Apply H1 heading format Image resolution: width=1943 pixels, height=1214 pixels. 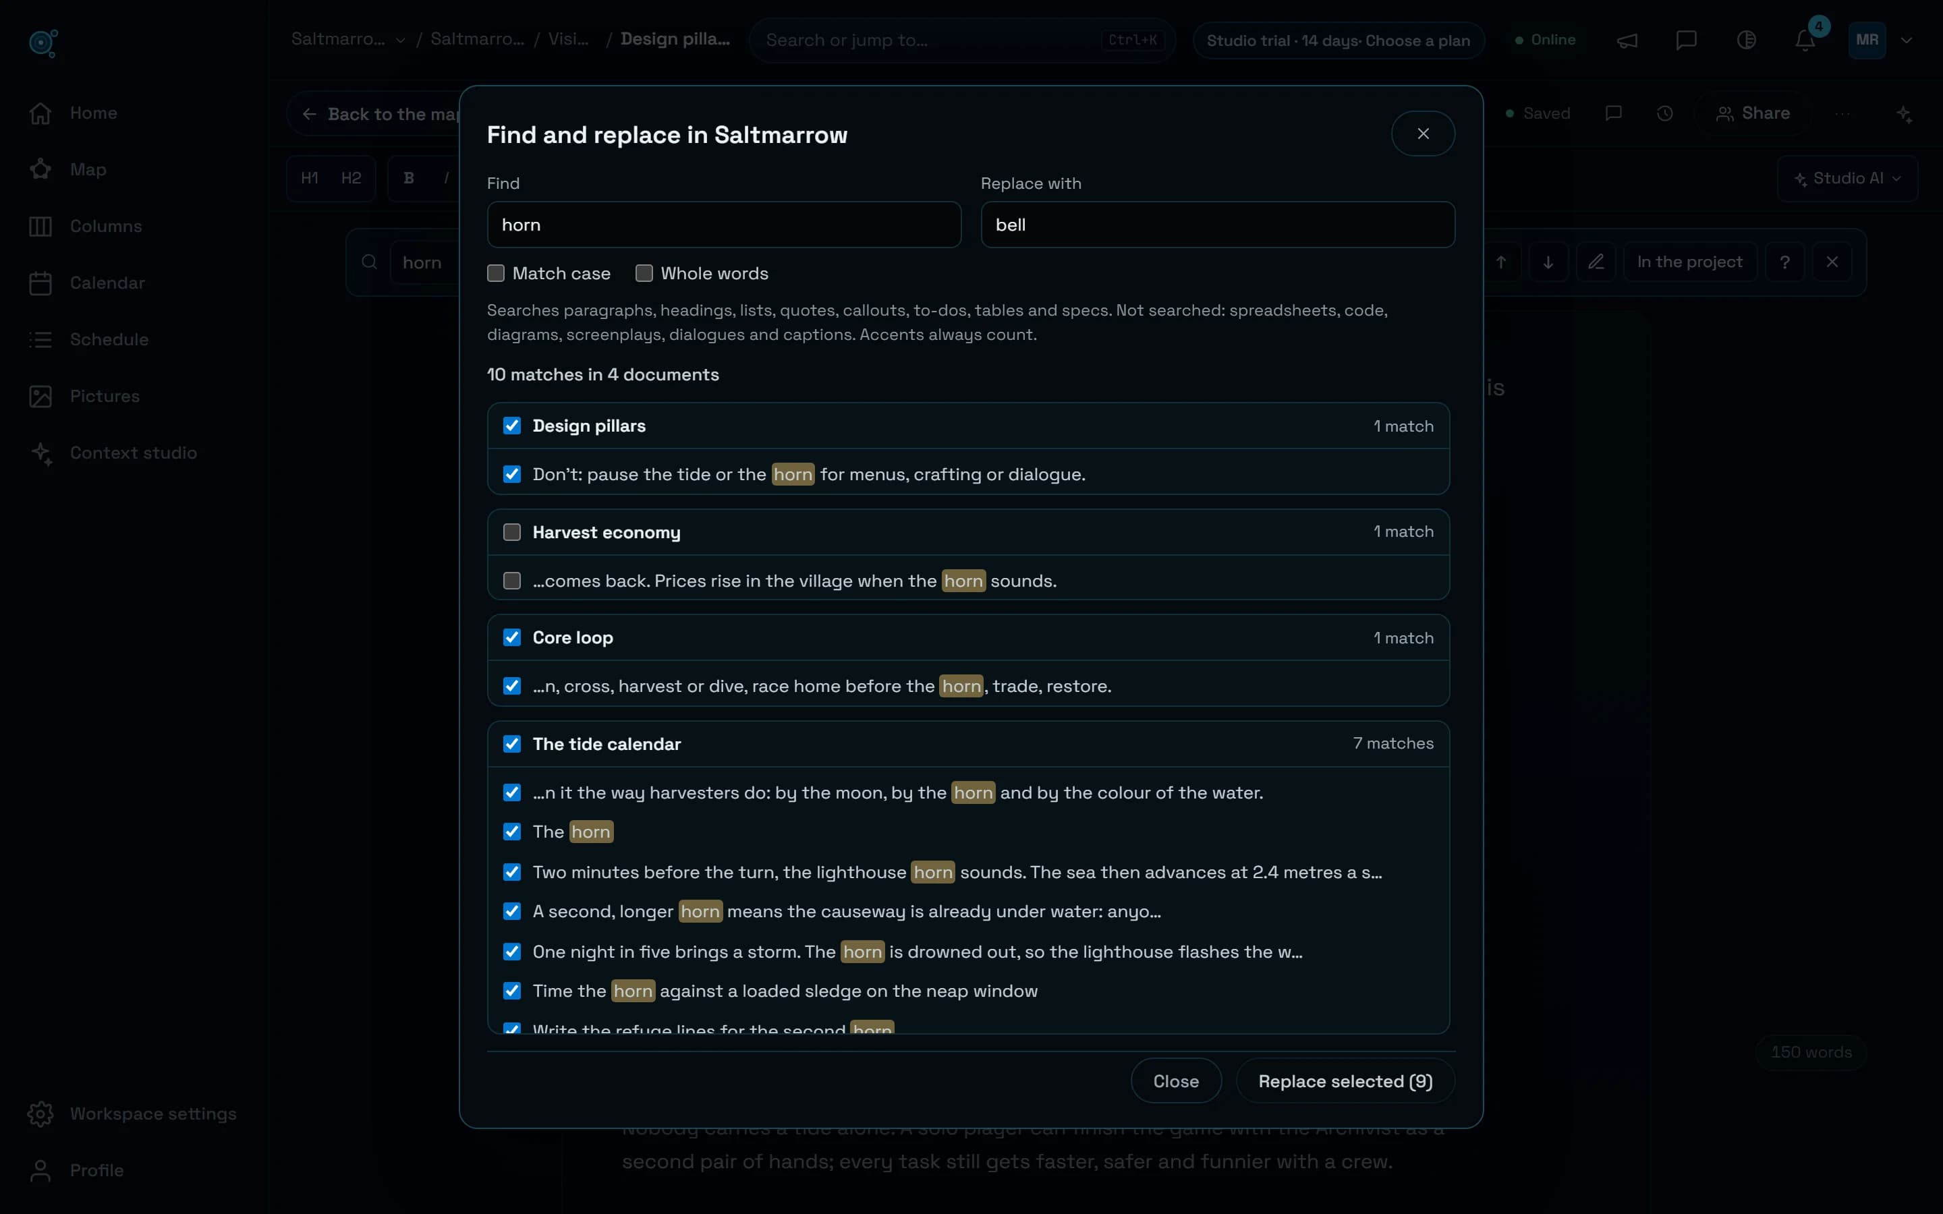click(x=310, y=178)
